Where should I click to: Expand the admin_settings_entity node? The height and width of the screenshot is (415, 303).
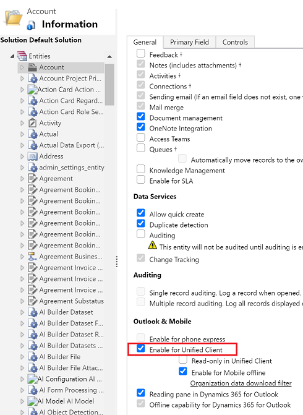click(x=22, y=168)
